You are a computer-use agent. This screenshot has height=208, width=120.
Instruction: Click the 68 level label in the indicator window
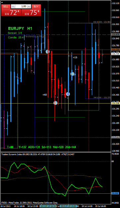coord(113,161)
